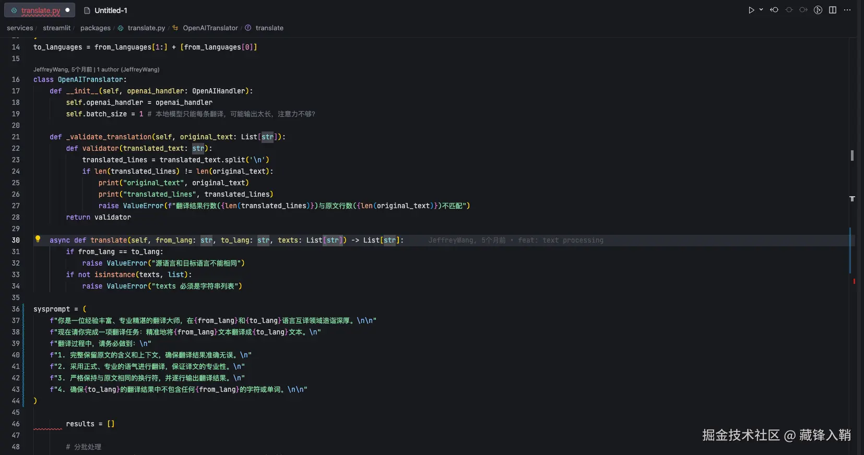The width and height of the screenshot is (864, 455).
Task: Click line number 36 in the gutter
Action: pos(16,309)
